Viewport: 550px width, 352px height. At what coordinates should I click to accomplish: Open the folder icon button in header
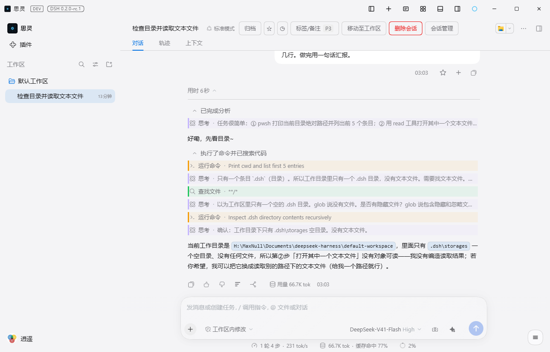[501, 28]
